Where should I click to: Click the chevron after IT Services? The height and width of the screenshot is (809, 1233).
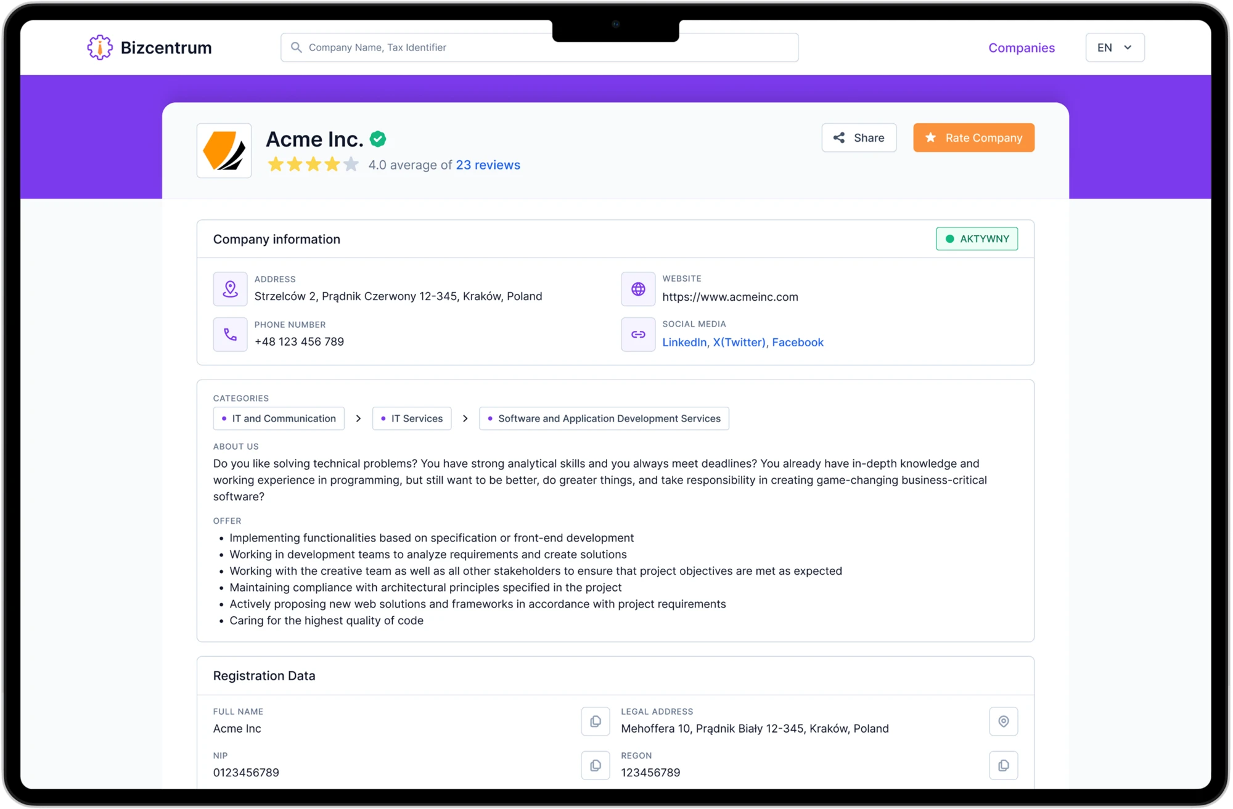tap(465, 419)
